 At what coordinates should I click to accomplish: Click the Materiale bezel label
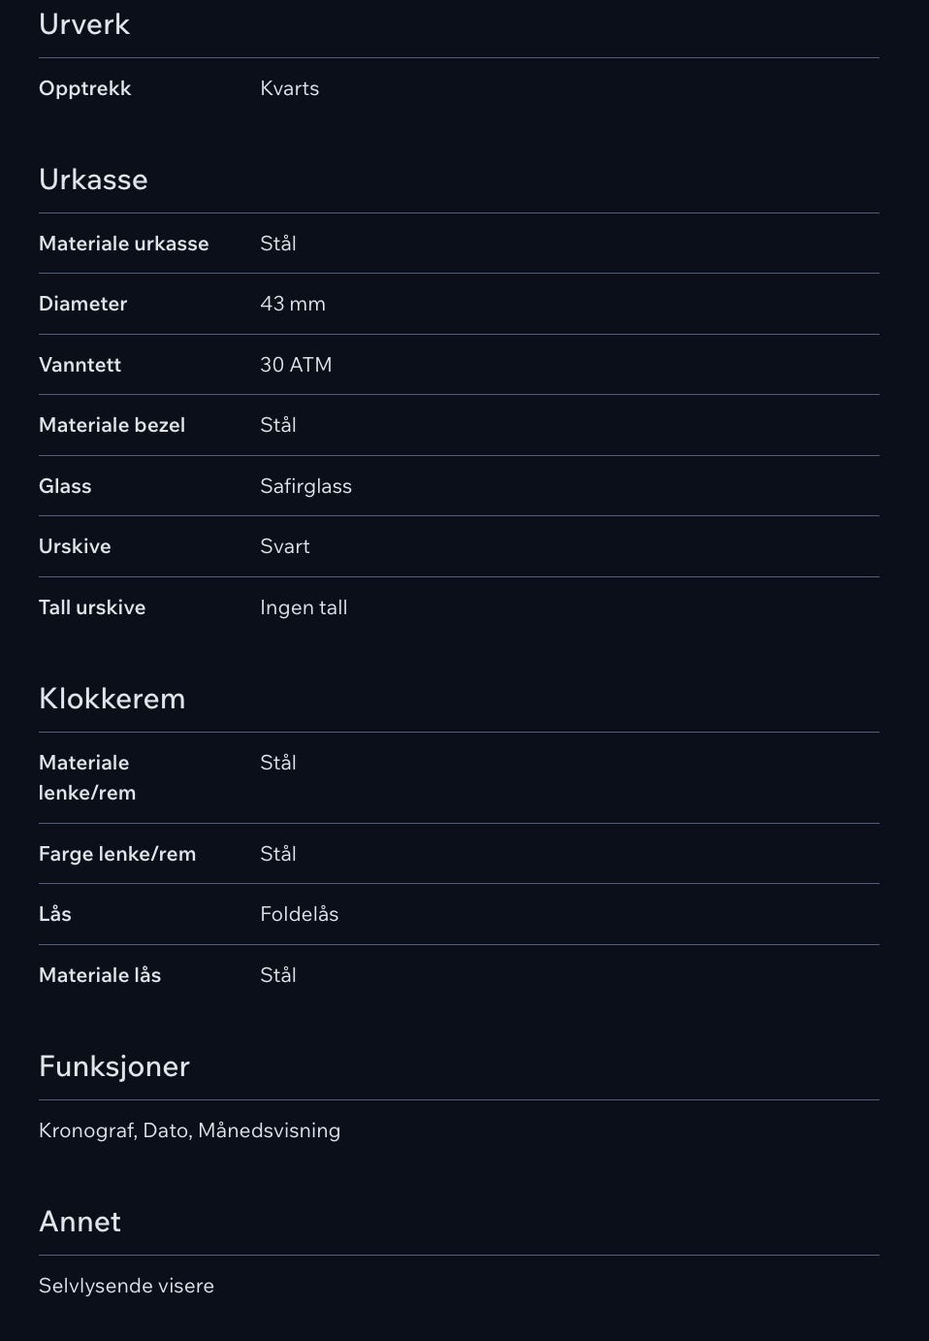pos(112,425)
